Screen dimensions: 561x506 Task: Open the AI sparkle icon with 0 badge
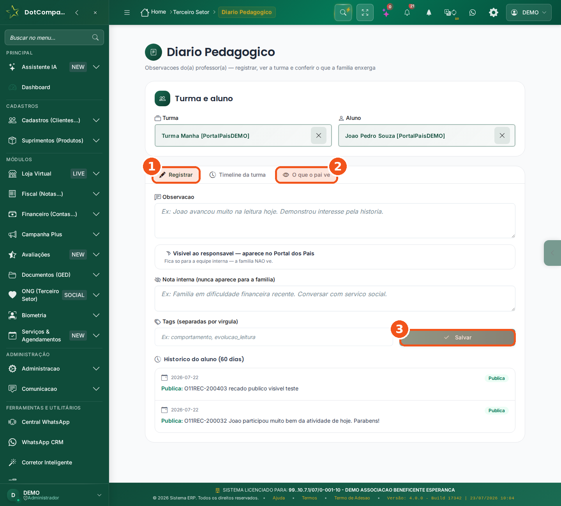386,13
